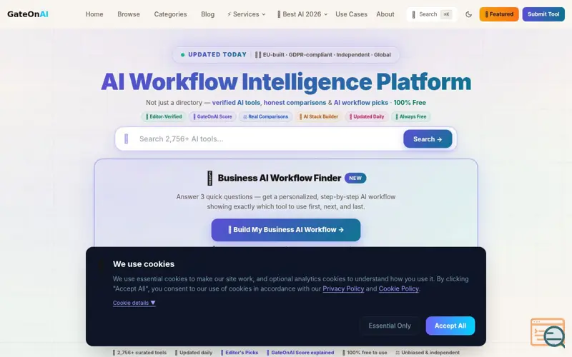Image resolution: width=572 pixels, height=357 pixels.
Task: Click the AI Stack Builder pill
Action: coord(318,116)
